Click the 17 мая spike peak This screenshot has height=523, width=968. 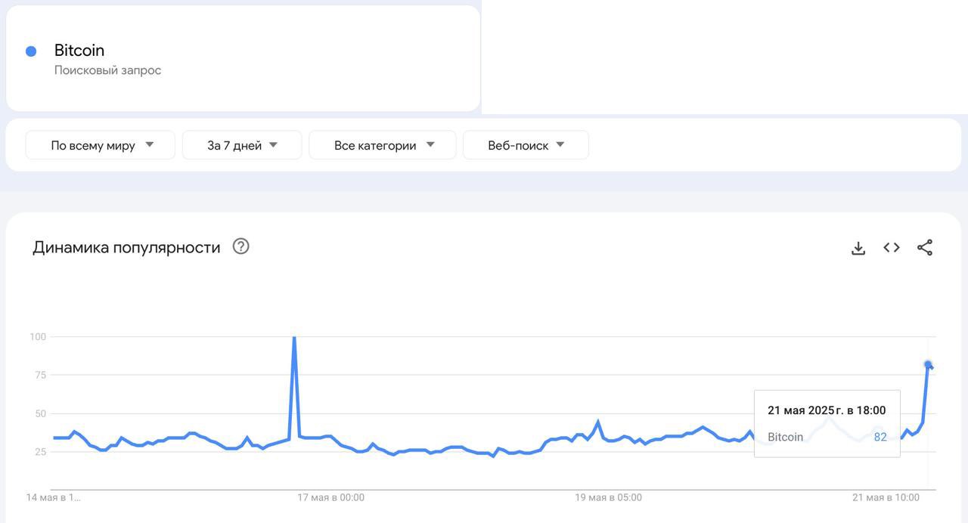coord(294,338)
